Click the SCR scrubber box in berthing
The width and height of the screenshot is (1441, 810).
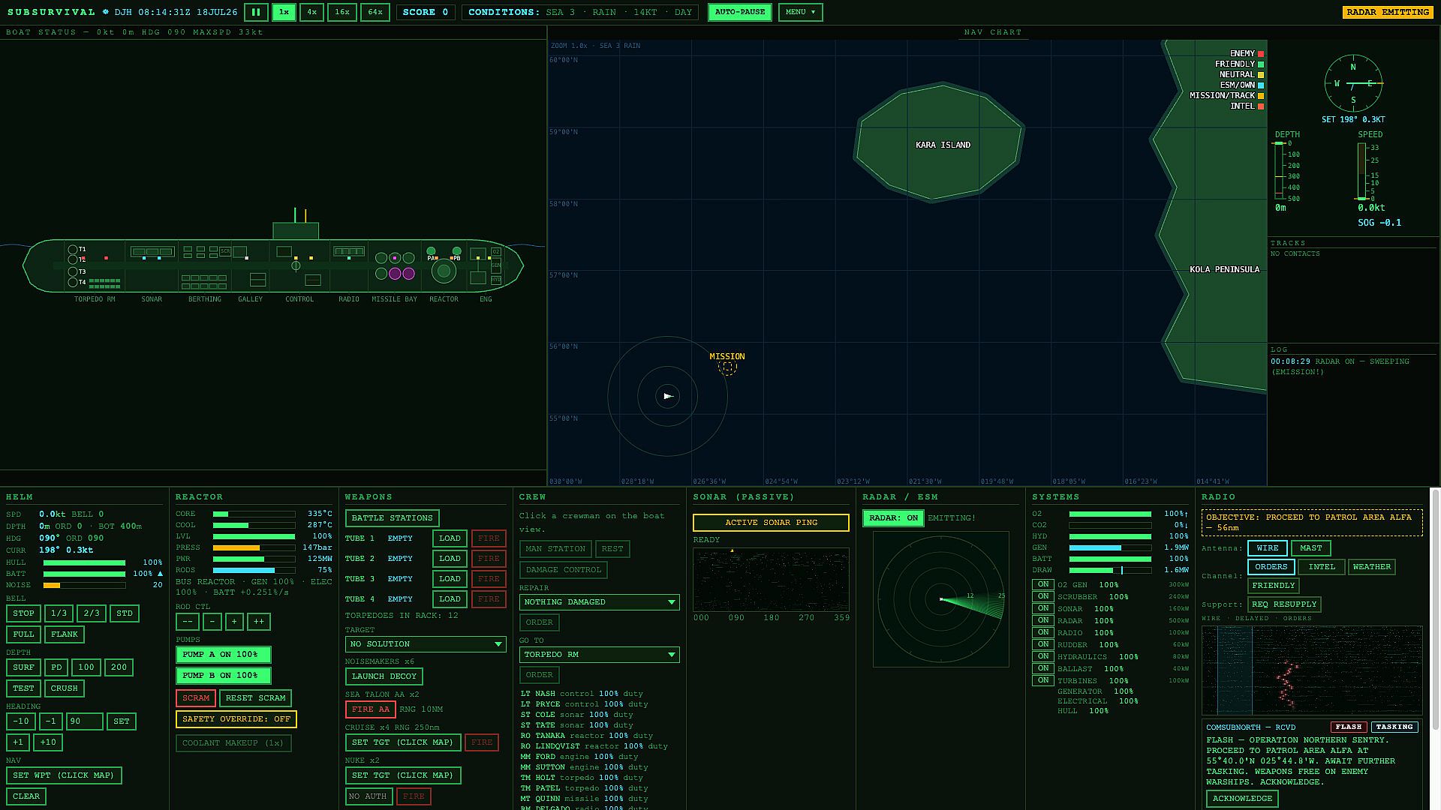[x=225, y=251]
